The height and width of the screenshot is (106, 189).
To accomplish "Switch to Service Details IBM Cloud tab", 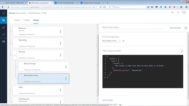I will [x=14, y=3].
